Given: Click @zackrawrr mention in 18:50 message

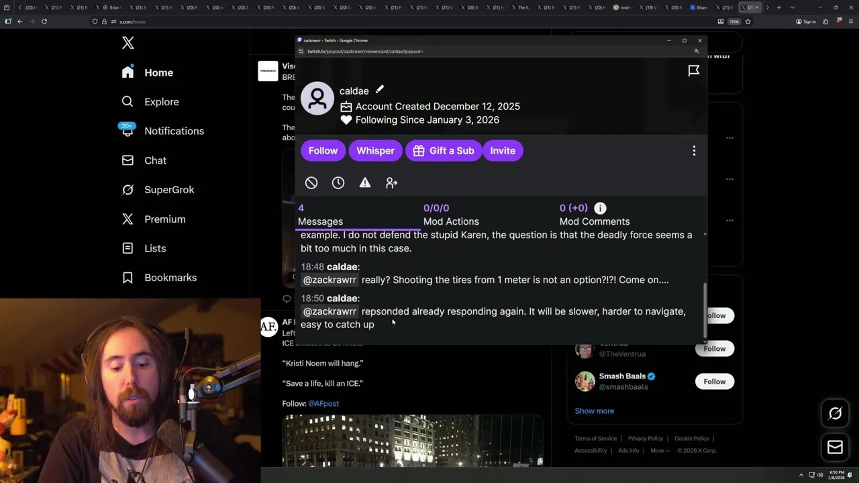Looking at the screenshot, I should [x=330, y=311].
